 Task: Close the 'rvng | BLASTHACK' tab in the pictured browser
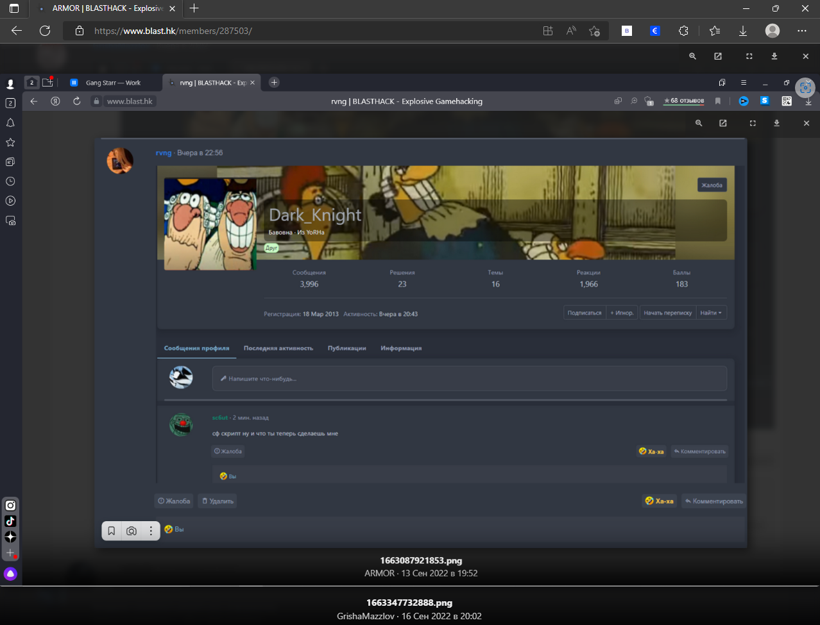pos(253,83)
